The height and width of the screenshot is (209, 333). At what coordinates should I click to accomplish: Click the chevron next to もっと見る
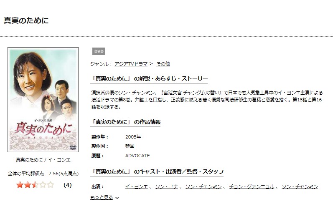point(117,198)
